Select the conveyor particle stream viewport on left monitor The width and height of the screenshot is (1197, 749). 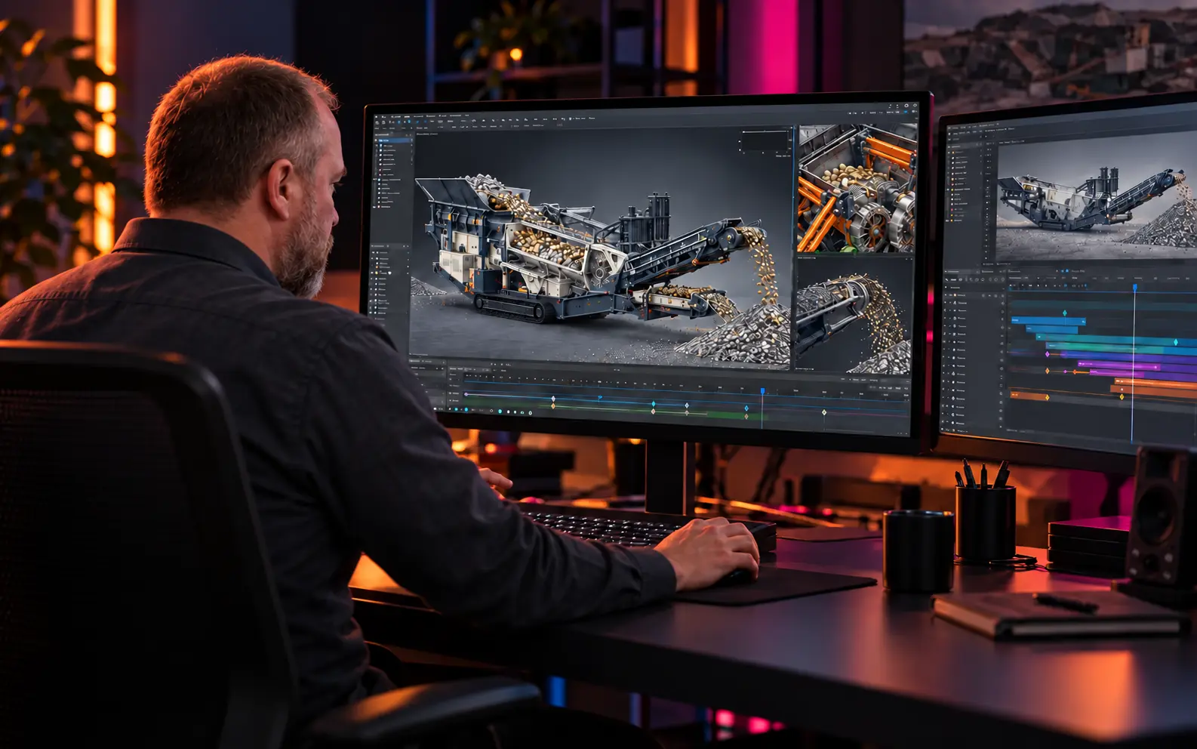[x=854, y=316]
